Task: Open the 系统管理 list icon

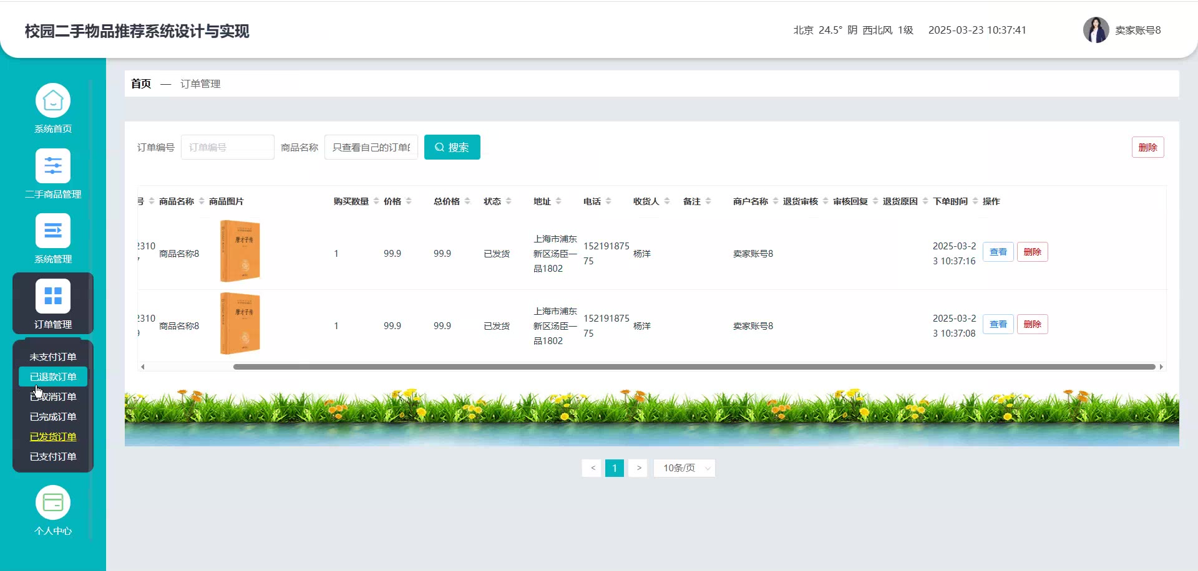Action: pyautogui.click(x=53, y=231)
